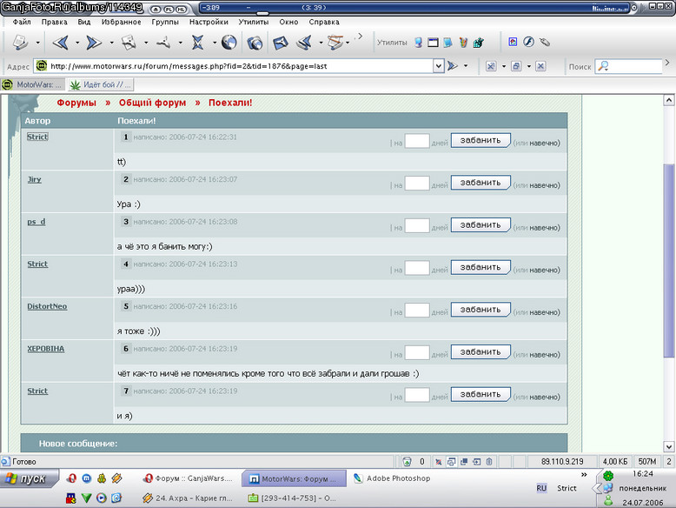Viewport: 676px width, 508px height.
Task: Expand the taskbar overflow chevron
Action: (x=584, y=475)
